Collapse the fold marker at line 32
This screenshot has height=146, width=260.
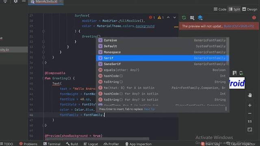[x=43, y=42]
